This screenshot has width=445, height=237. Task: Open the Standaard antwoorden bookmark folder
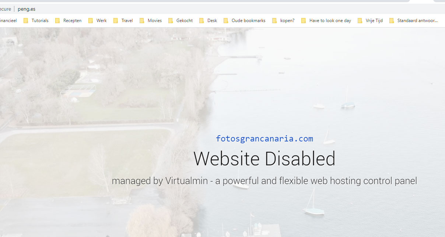click(413, 21)
